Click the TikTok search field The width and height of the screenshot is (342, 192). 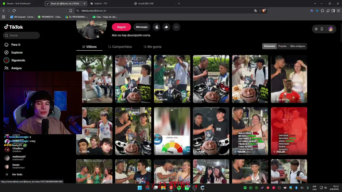22,35
